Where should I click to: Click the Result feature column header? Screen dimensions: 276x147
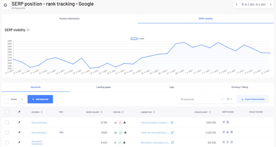click(256, 112)
